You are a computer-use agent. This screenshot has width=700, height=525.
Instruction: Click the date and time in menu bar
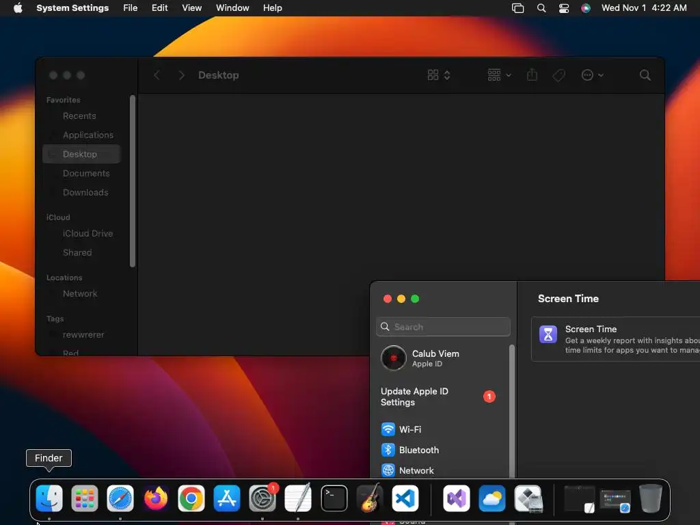[644, 8]
